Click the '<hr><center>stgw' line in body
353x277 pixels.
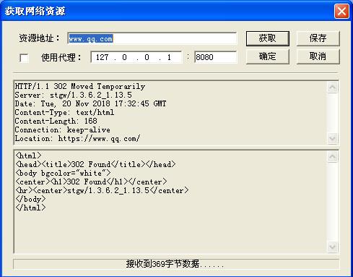click(103, 190)
